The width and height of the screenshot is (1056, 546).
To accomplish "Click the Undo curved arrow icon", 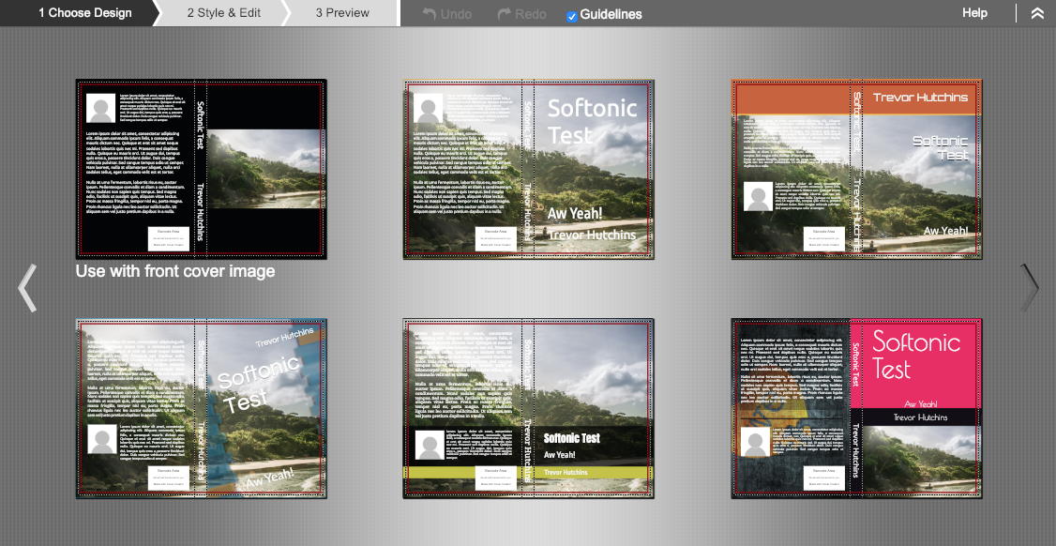I will coord(430,14).
